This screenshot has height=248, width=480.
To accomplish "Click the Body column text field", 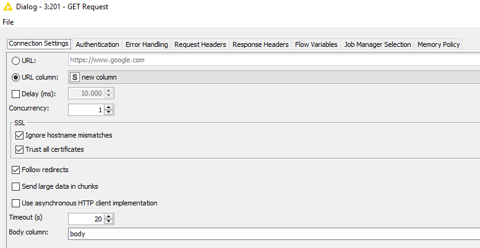I will 272,234.
